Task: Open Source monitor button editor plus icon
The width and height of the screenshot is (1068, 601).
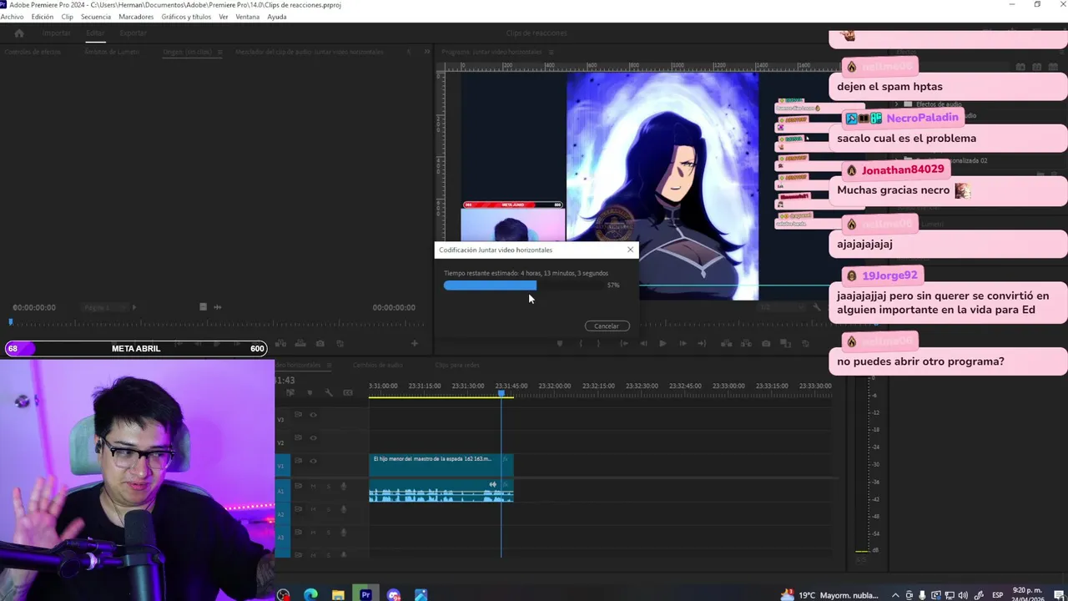Action: [414, 343]
